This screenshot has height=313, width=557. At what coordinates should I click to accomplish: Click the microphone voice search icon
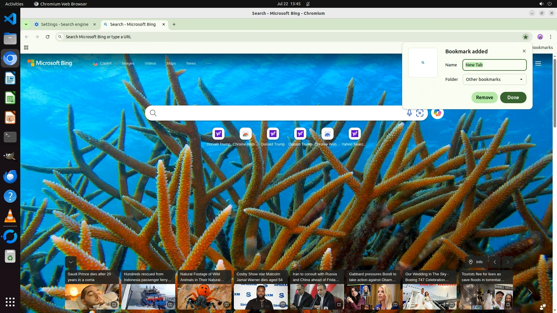click(x=409, y=113)
